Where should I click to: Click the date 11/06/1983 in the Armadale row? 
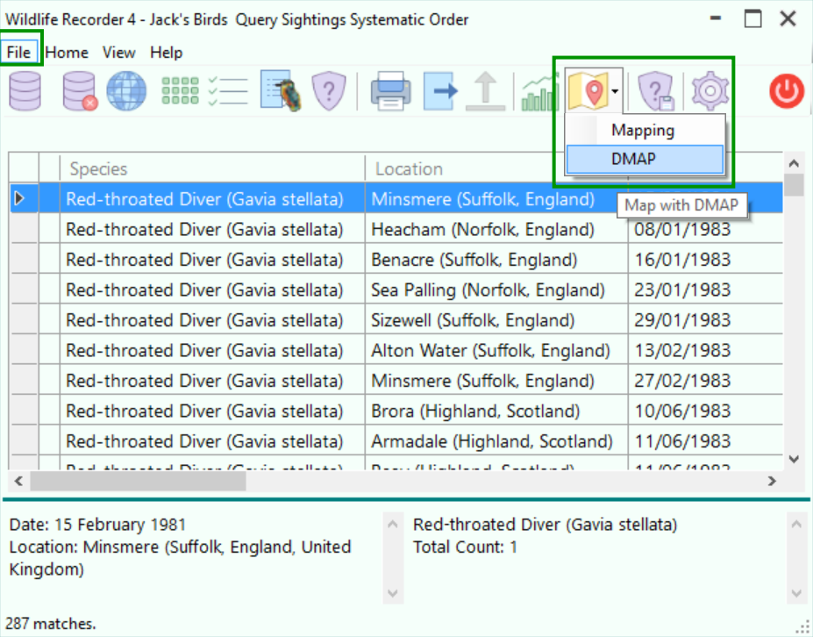point(682,441)
